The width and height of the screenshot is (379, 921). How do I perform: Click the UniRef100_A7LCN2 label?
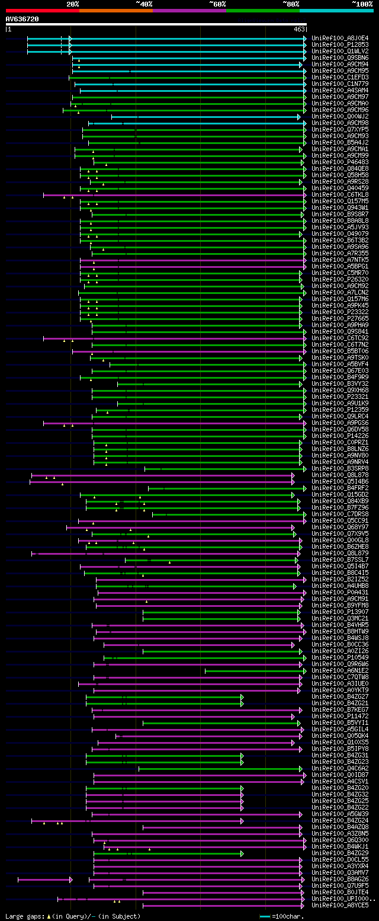click(340, 292)
